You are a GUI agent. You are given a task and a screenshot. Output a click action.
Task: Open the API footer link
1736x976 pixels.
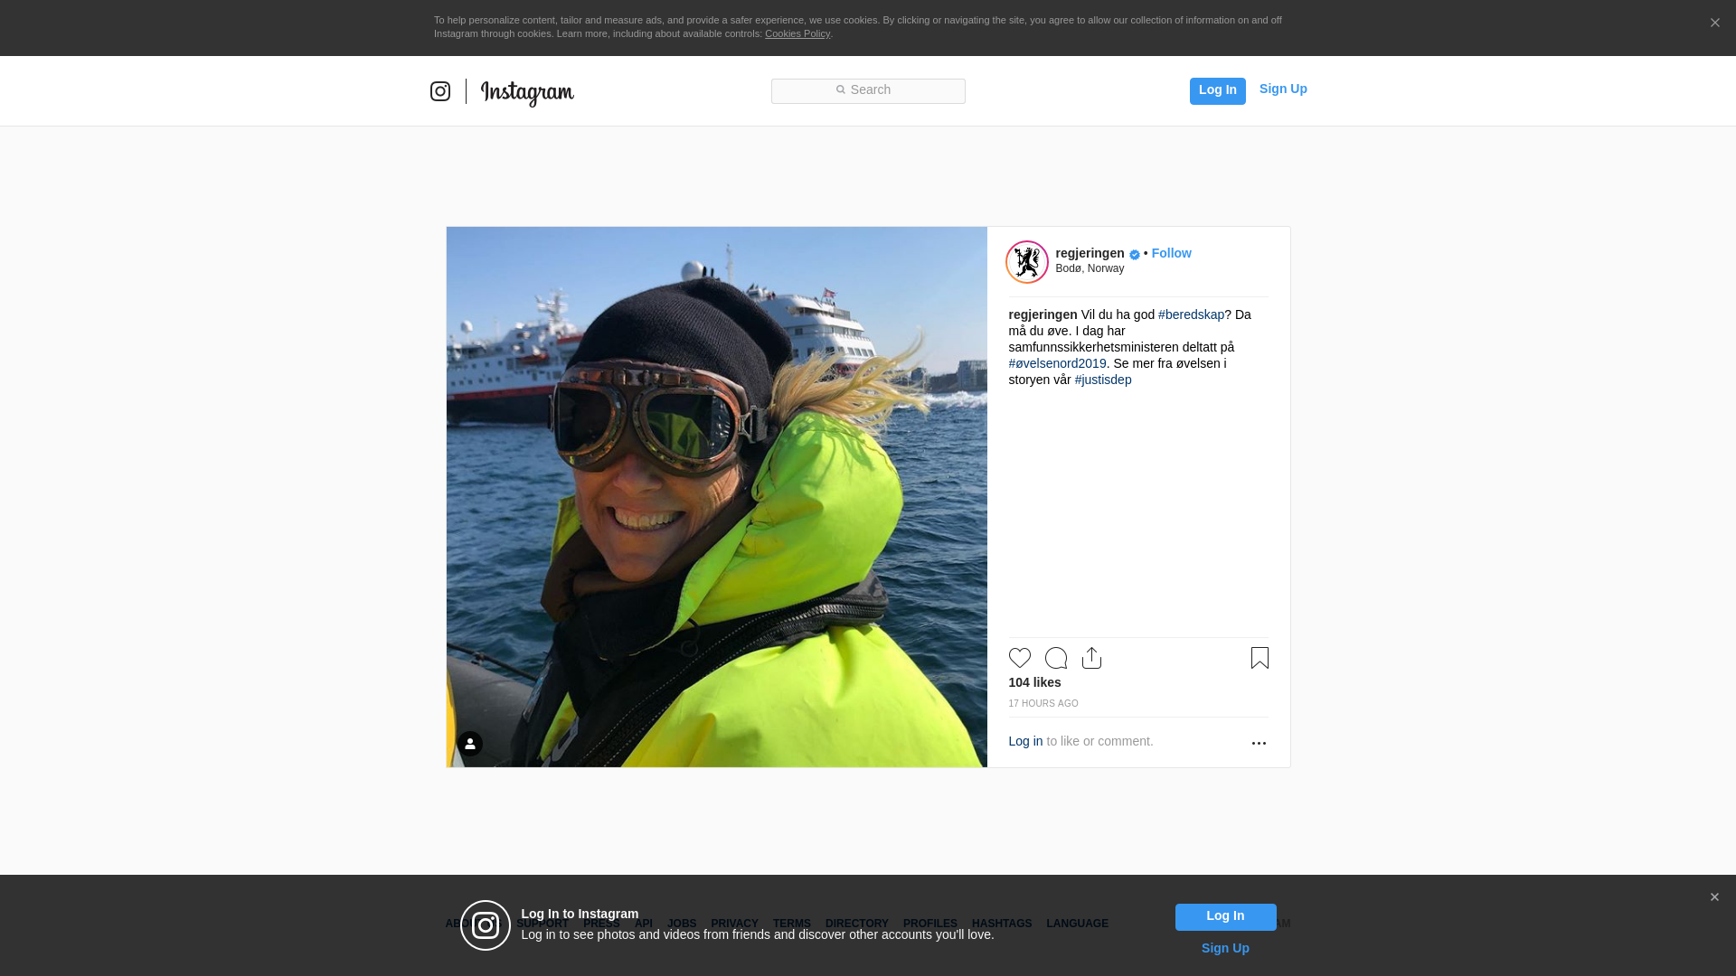[x=644, y=924]
